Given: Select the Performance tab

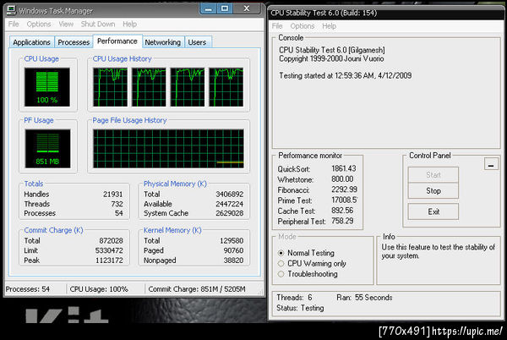Looking at the screenshot, I should (117, 41).
